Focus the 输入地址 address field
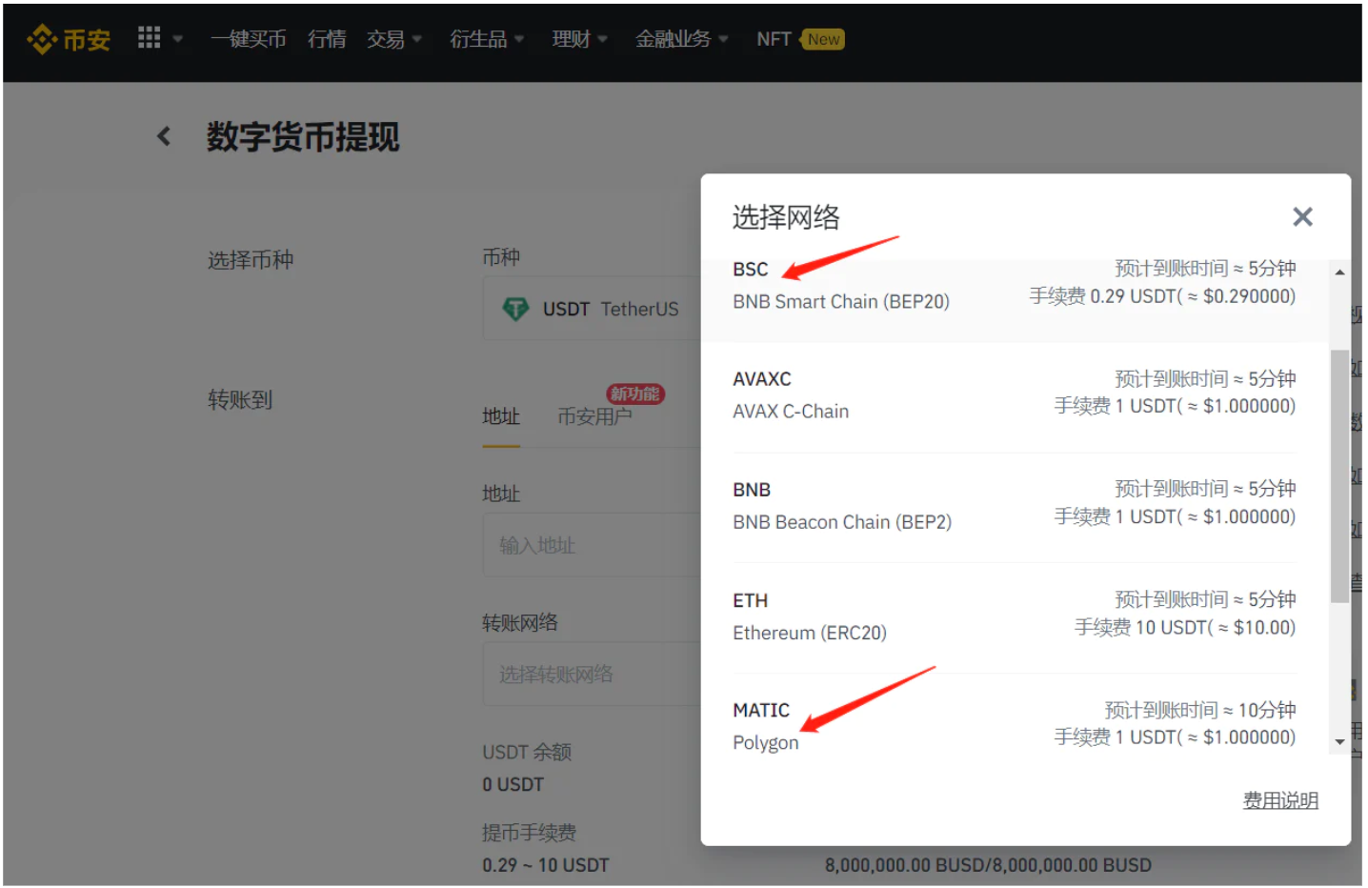 click(x=592, y=545)
